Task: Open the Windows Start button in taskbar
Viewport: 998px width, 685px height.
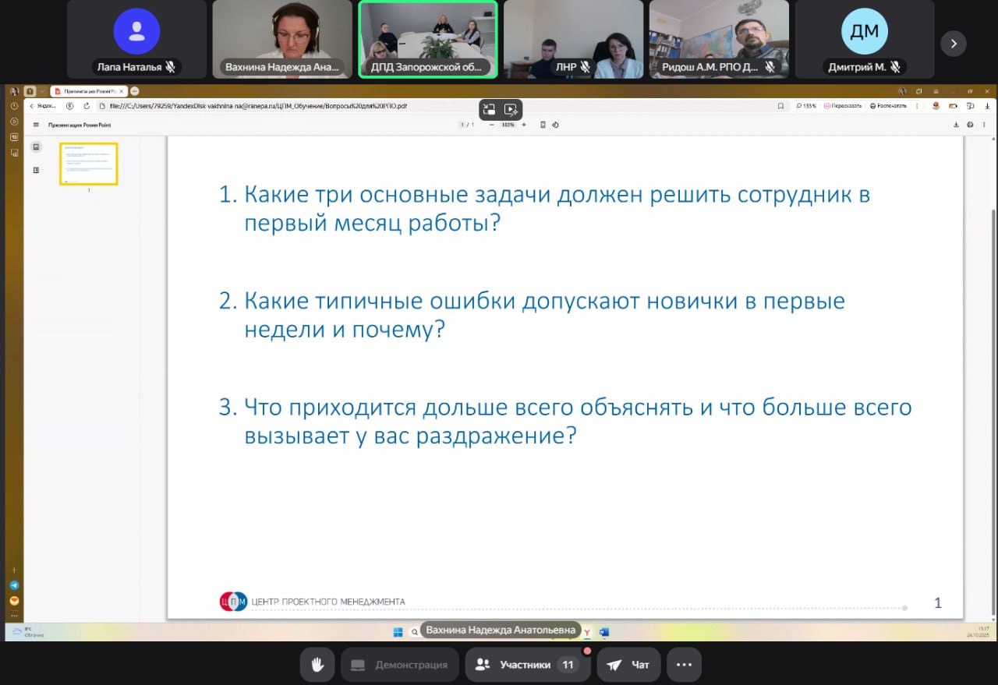Action: coord(398,631)
